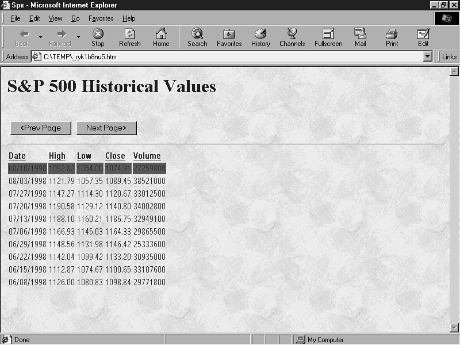Viewport: 460px width, 345px height.
Task: Show the History panel
Action: [260, 37]
